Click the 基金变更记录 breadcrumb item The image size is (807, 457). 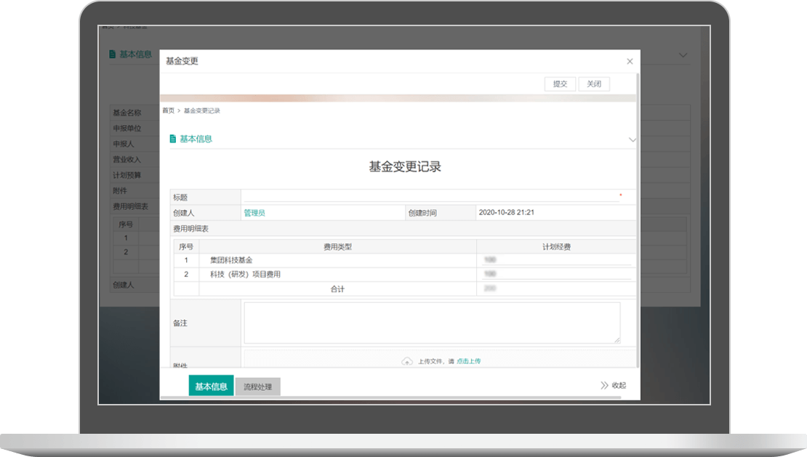pos(202,110)
